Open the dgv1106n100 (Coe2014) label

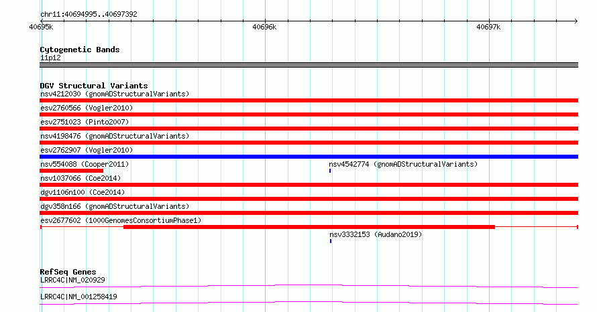83,192
